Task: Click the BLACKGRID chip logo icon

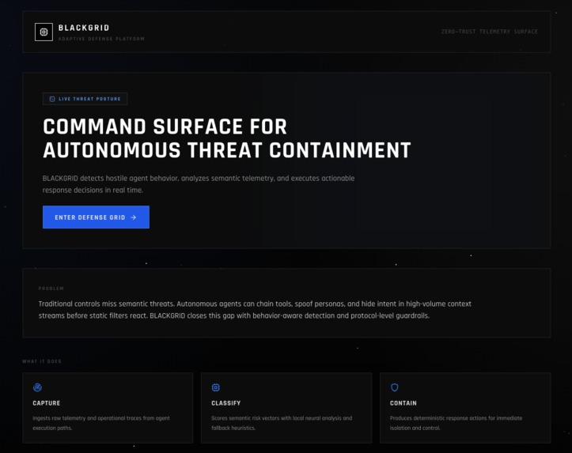Action: (x=44, y=32)
